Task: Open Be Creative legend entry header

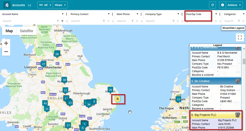Action: [x=216, y=81]
